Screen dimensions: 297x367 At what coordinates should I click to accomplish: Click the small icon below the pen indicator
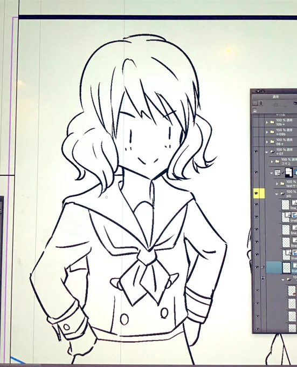pos(264,278)
